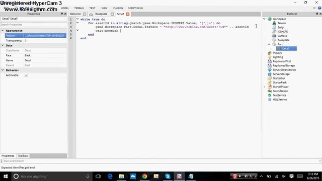Click the Face property value Back
This screenshot has width=322, height=181.
[x=28, y=55]
